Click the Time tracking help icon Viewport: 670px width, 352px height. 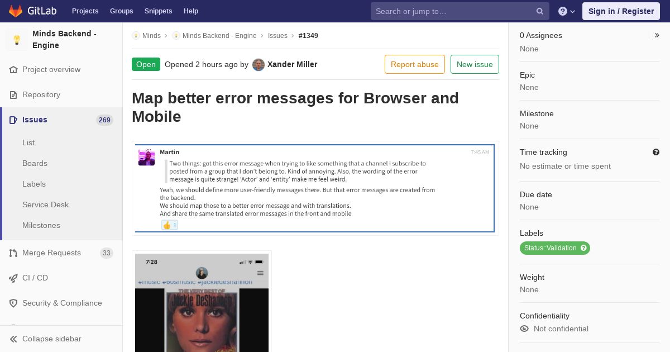click(656, 152)
